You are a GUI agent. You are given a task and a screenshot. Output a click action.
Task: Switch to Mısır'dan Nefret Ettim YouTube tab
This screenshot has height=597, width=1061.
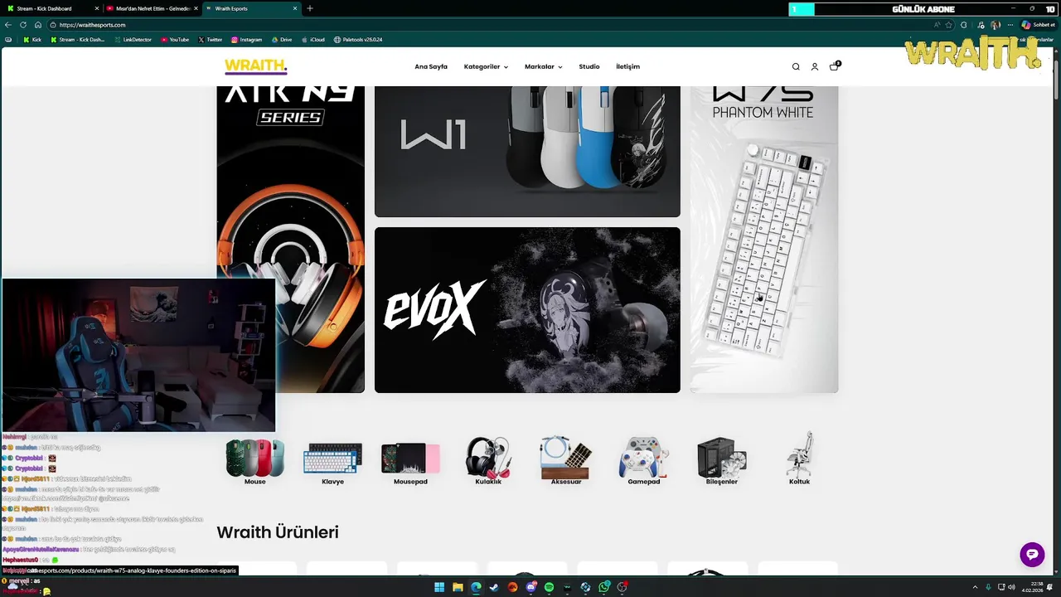tap(153, 8)
